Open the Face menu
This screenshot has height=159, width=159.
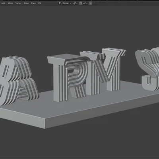33,3
